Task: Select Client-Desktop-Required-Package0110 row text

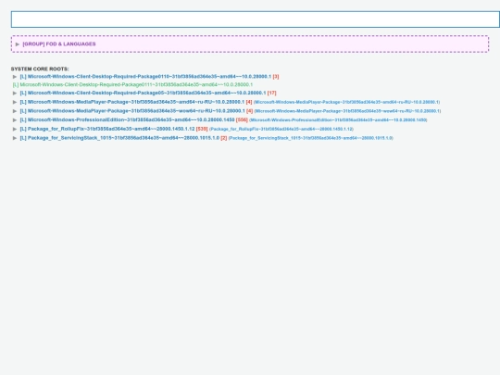Action: [x=145, y=77]
